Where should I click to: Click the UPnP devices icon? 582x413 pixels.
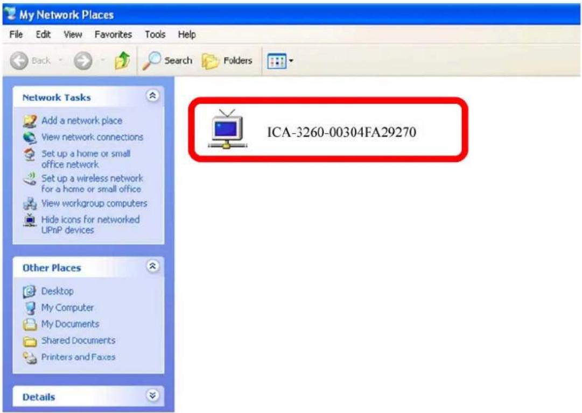(30, 220)
